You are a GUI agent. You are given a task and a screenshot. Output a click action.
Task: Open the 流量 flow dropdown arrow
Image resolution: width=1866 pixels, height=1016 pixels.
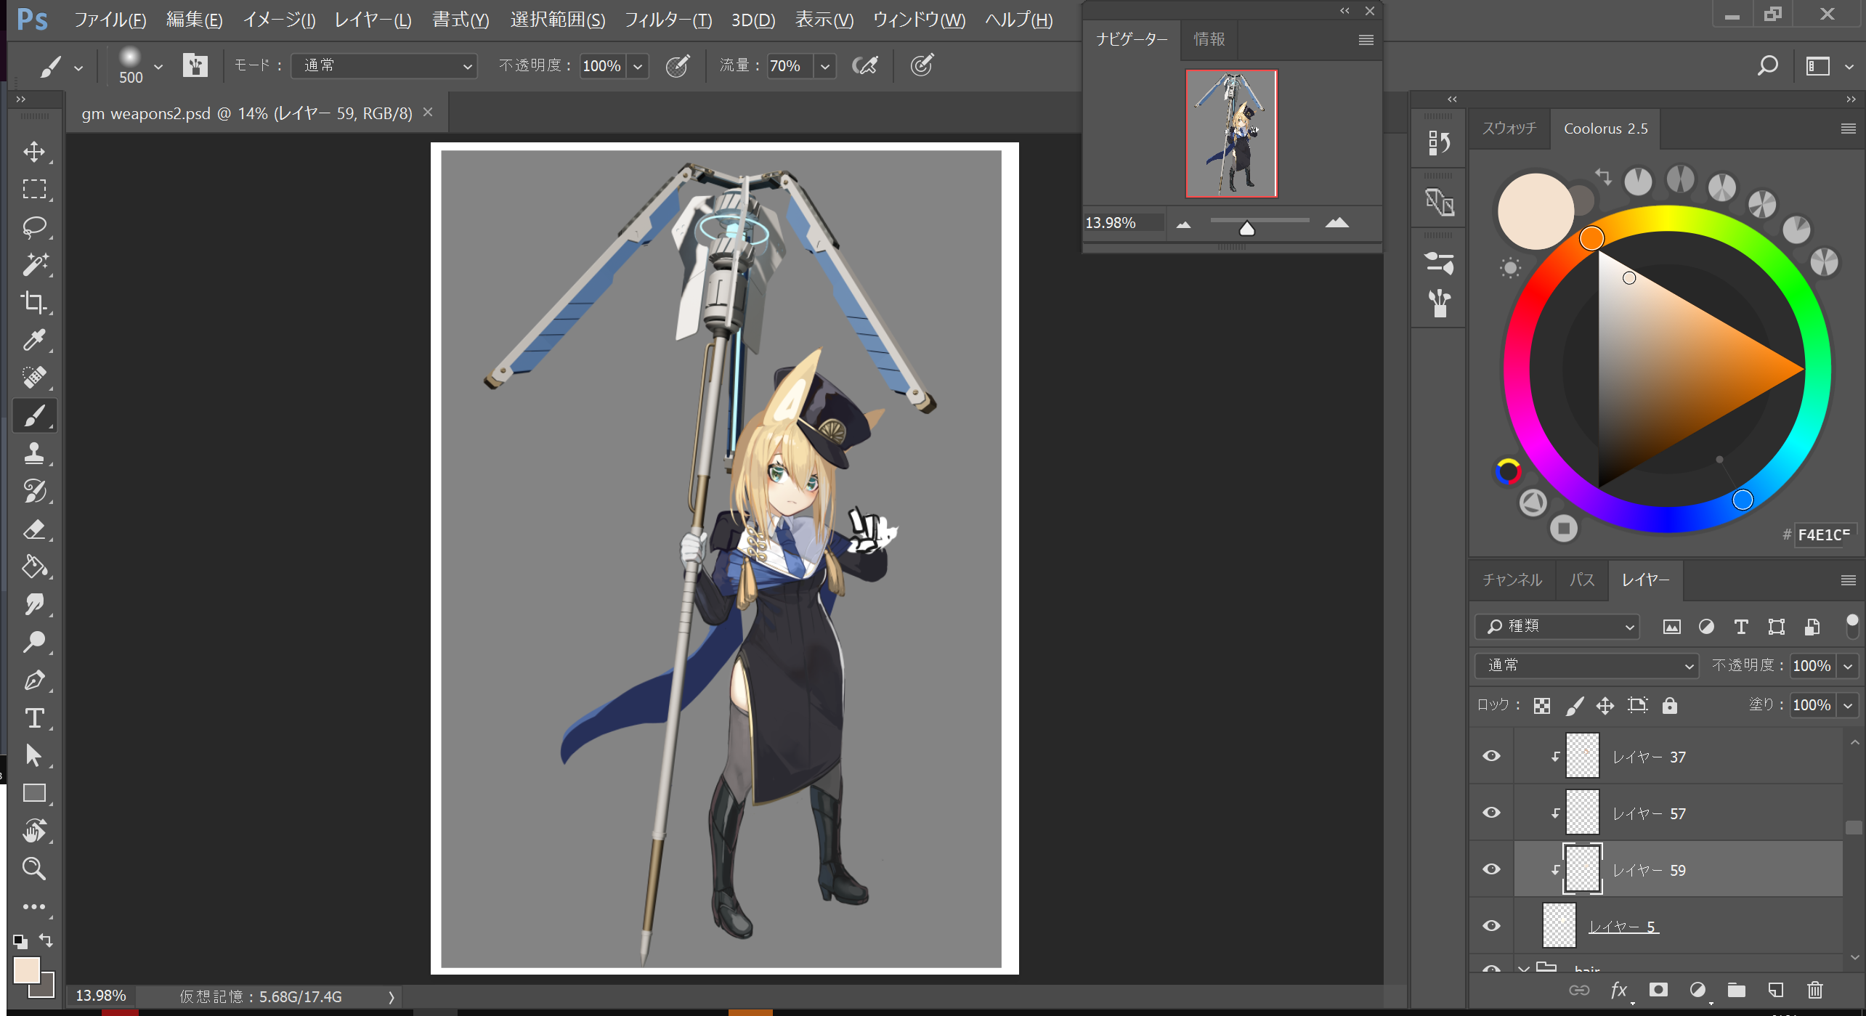(825, 66)
